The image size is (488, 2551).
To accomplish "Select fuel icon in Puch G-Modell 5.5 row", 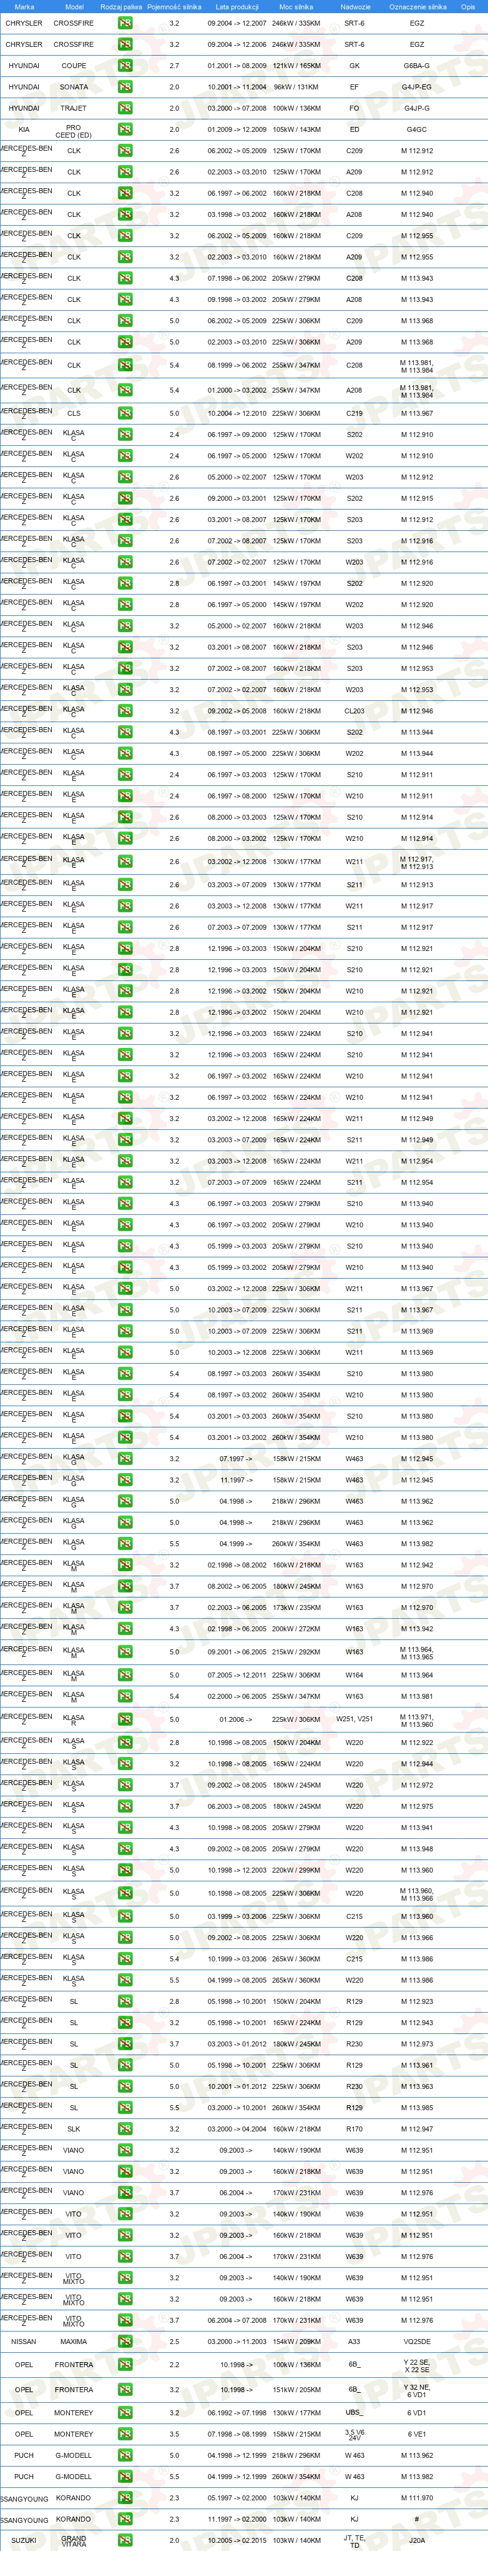I will tap(124, 2477).
